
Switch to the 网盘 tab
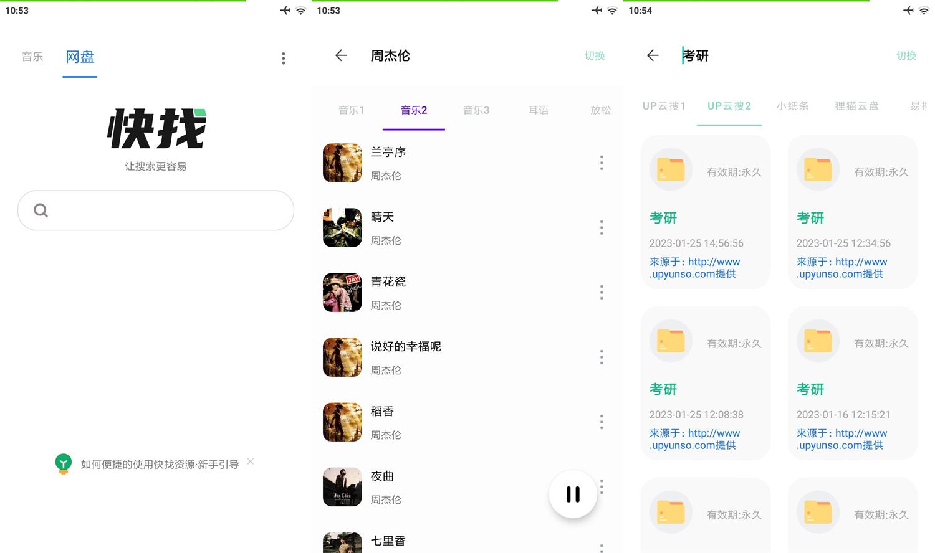79,57
